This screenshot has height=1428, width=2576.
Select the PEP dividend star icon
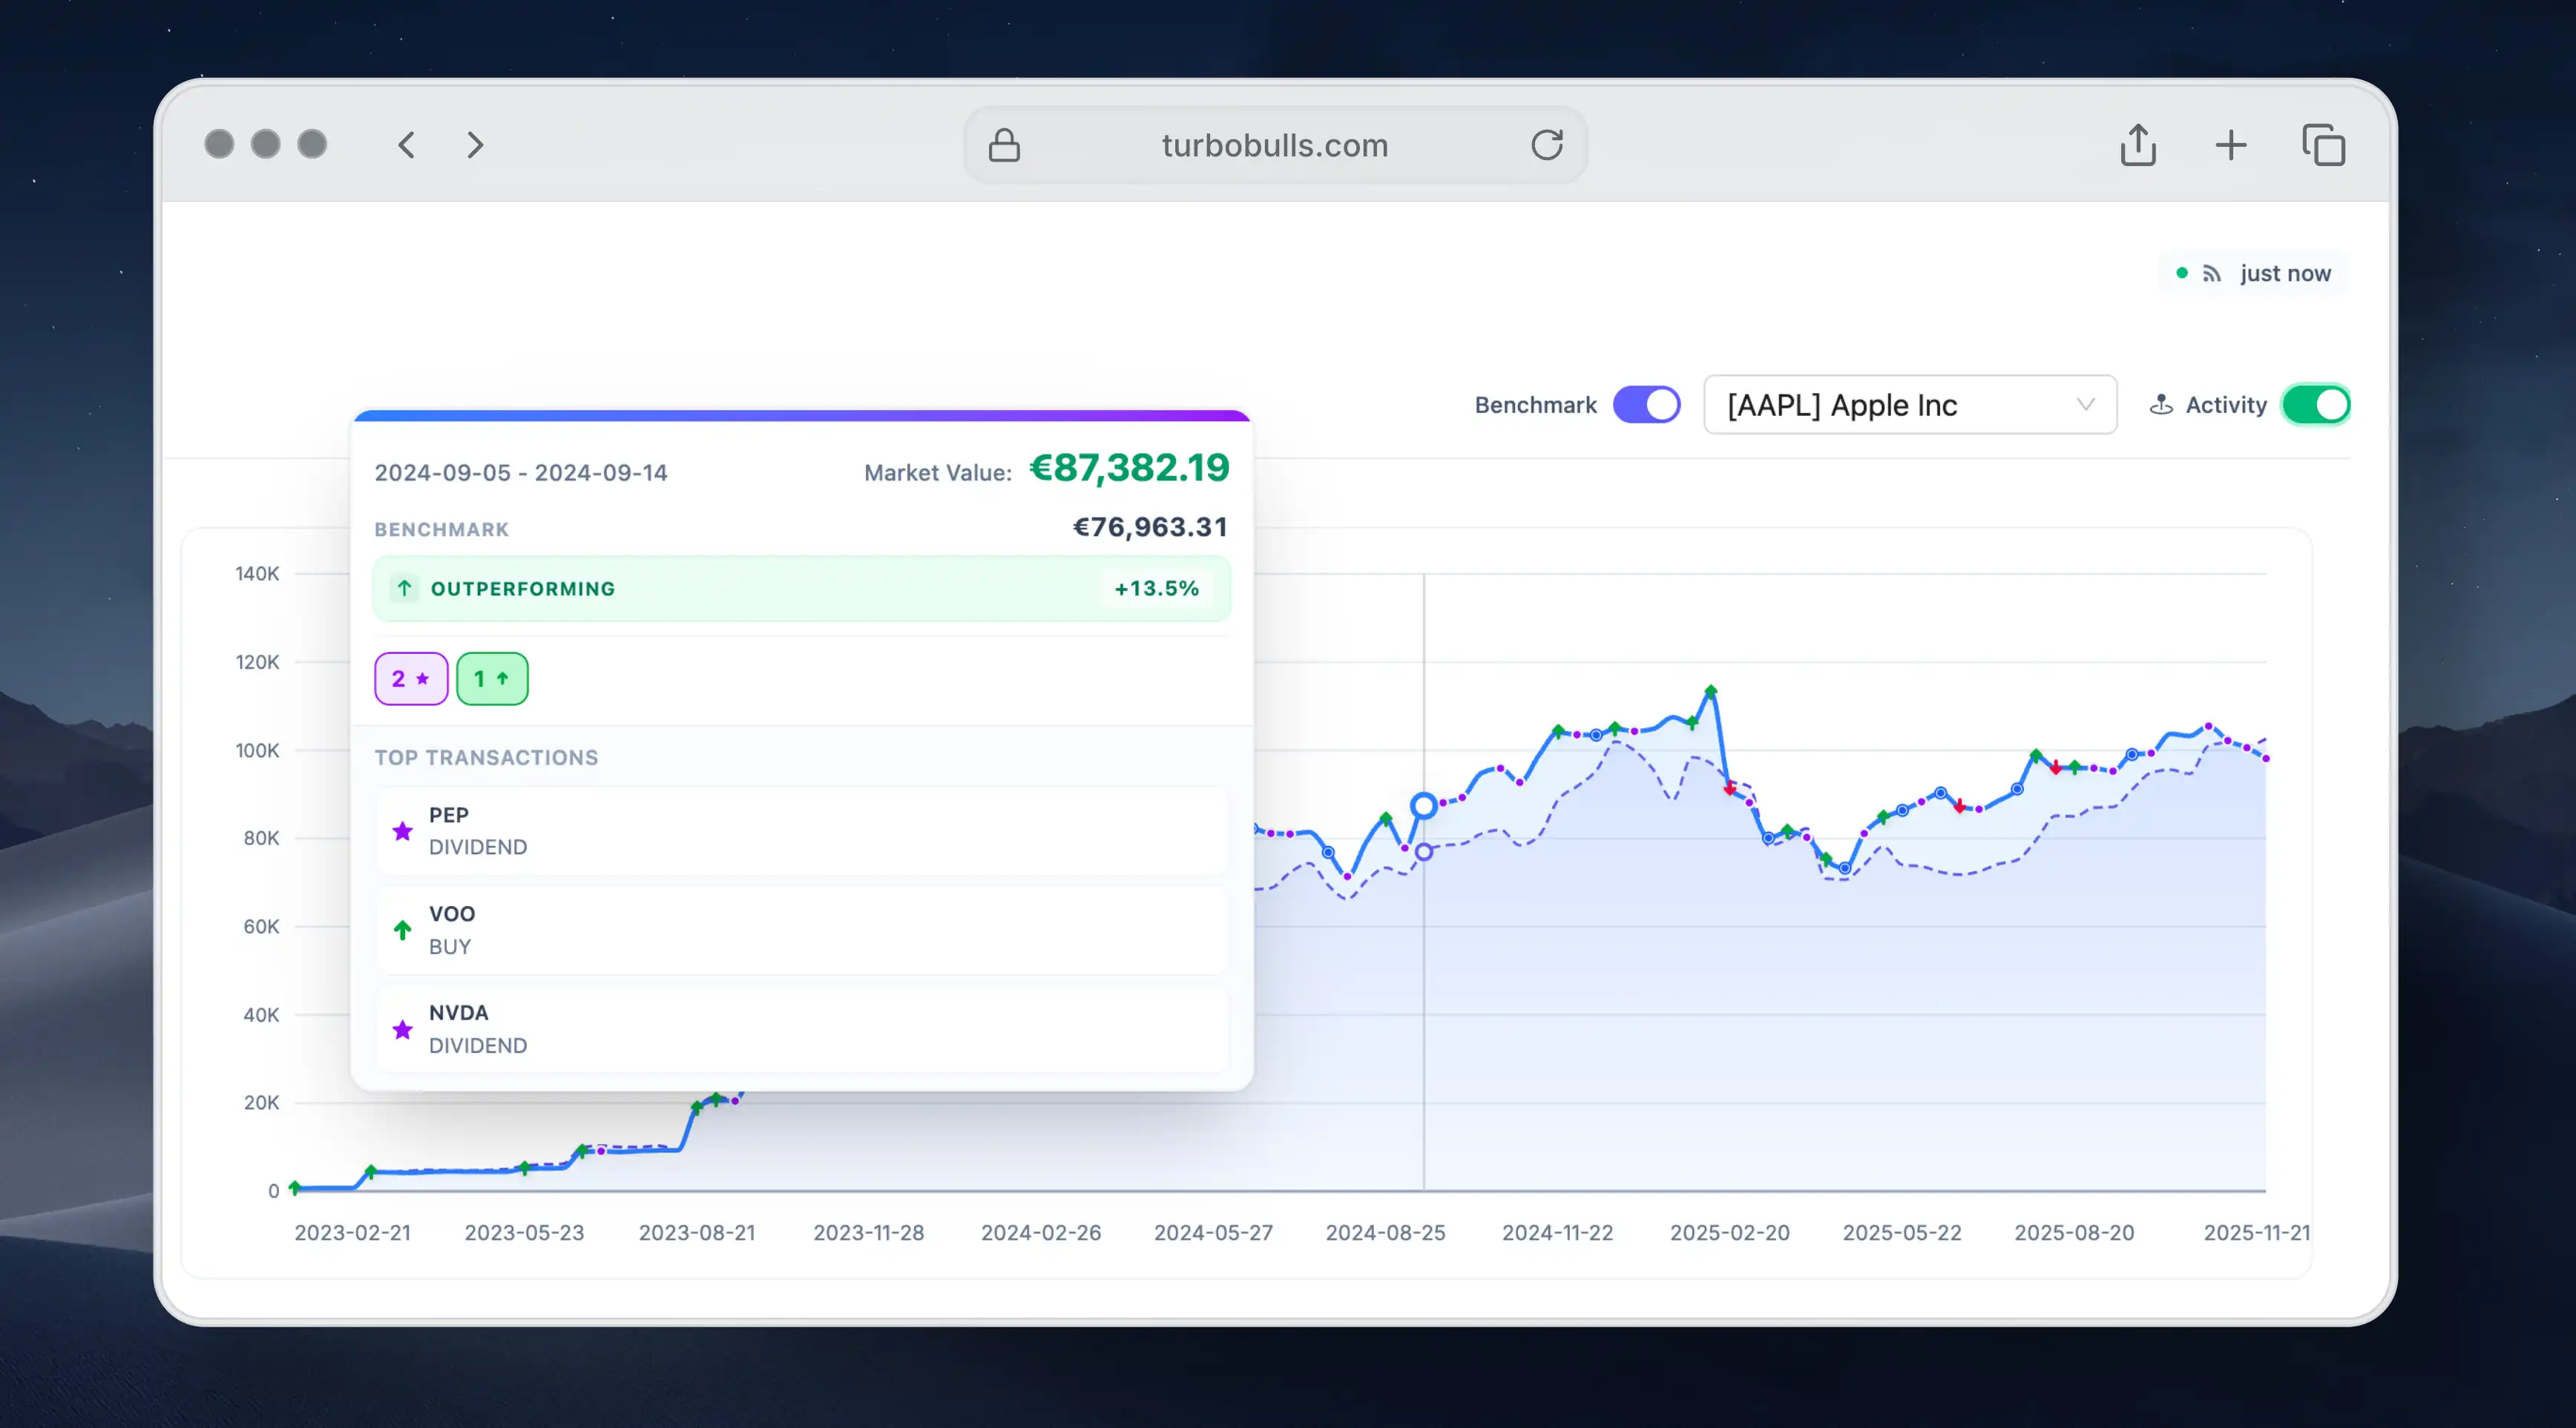402,831
